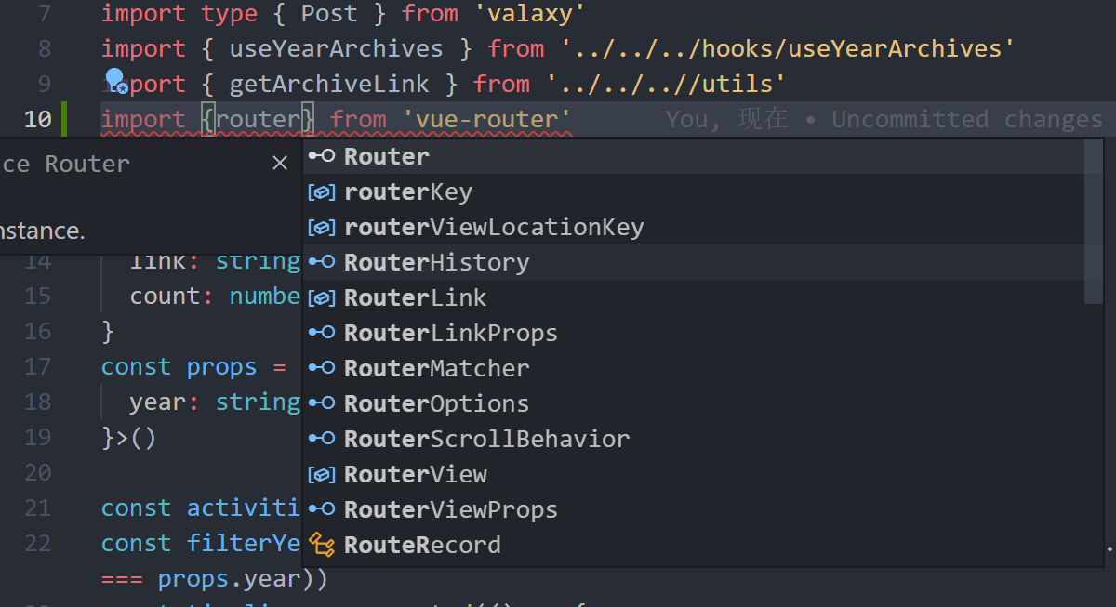Click variable icon beside routerKey
Screen dimensions: 1116x607
coord(322,191)
